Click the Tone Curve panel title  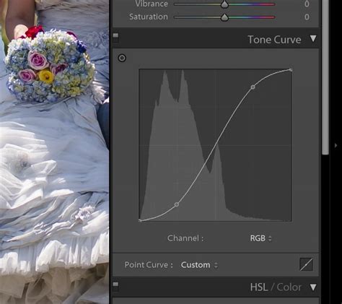point(274,40)
